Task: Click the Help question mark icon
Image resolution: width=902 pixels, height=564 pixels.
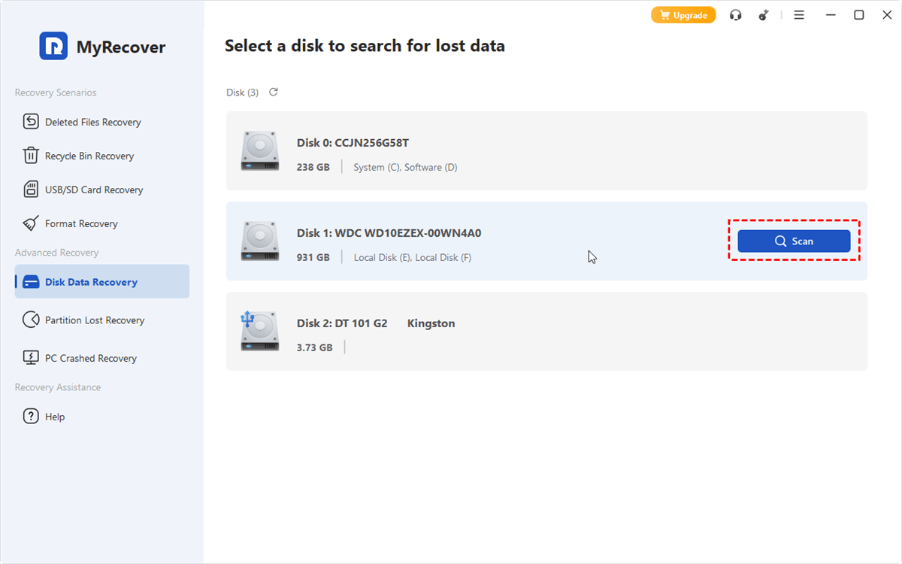Action: (x=31, y=416)
